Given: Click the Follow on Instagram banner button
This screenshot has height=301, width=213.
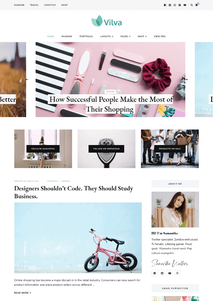Looking at the screenshot, I should [106, 149].
